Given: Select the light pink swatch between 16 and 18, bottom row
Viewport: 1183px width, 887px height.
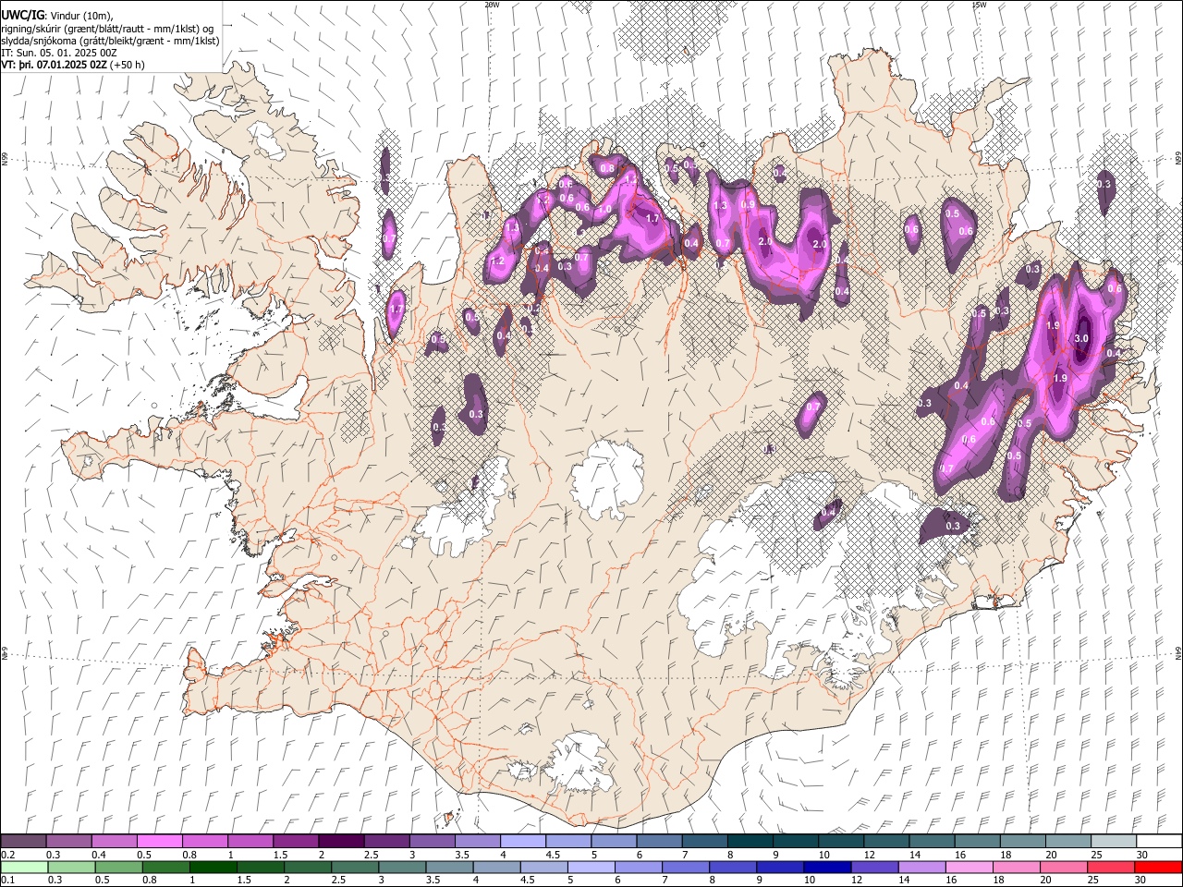Looking at the screenshot, I should coord(969,867).
